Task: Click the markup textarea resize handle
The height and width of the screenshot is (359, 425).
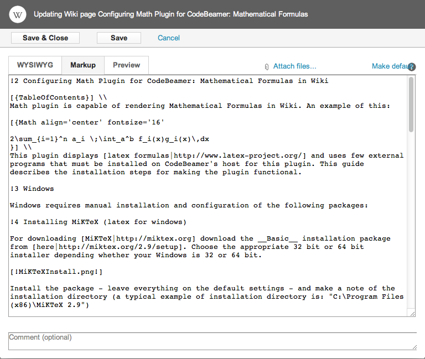Action: click(412, 314)
